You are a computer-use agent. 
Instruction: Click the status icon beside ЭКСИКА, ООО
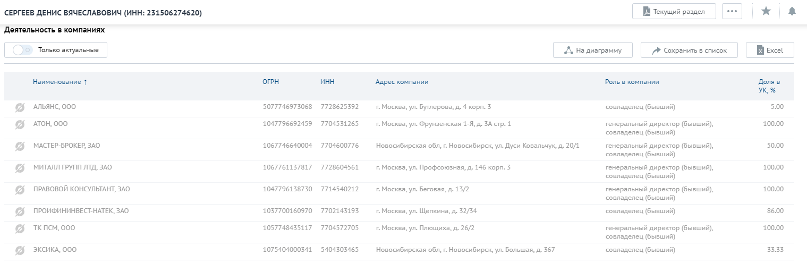(20, 250)
